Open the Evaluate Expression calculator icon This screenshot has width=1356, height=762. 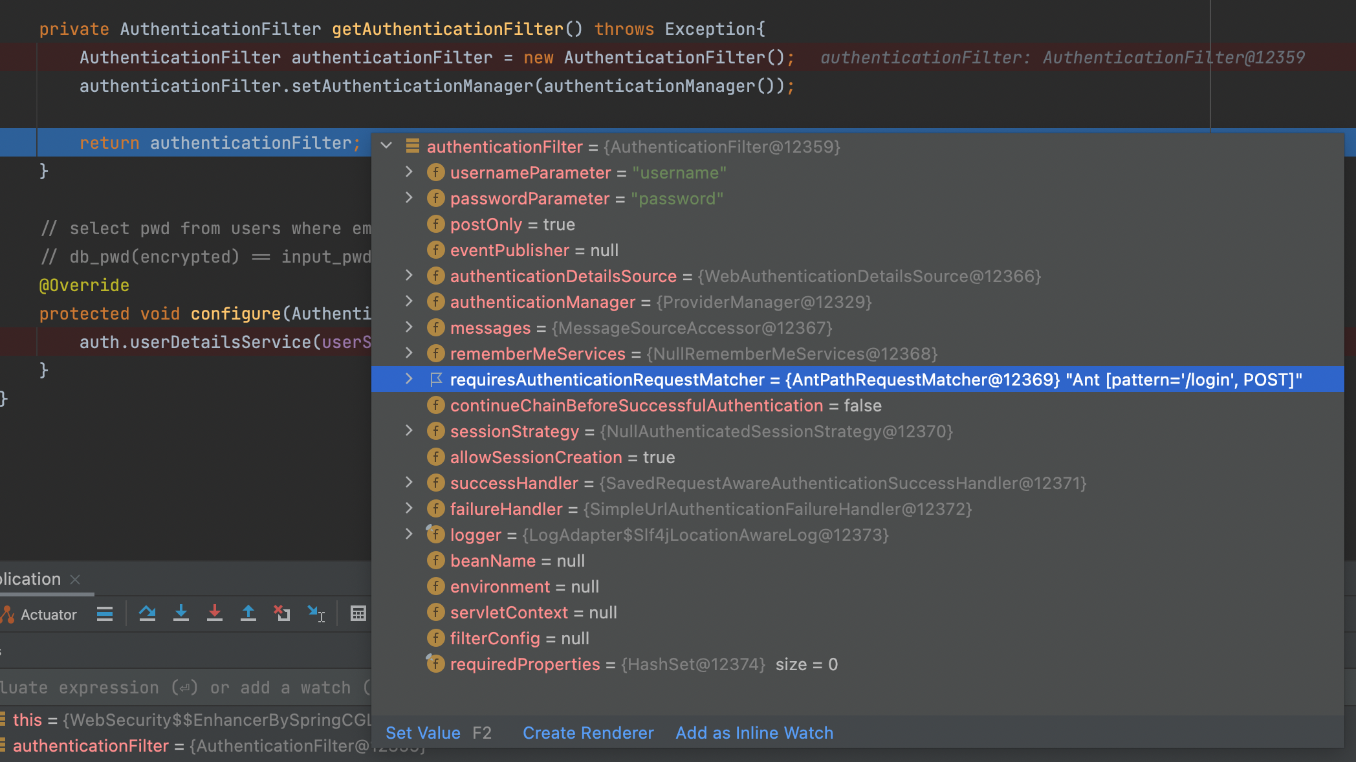(x=358, y=613)
